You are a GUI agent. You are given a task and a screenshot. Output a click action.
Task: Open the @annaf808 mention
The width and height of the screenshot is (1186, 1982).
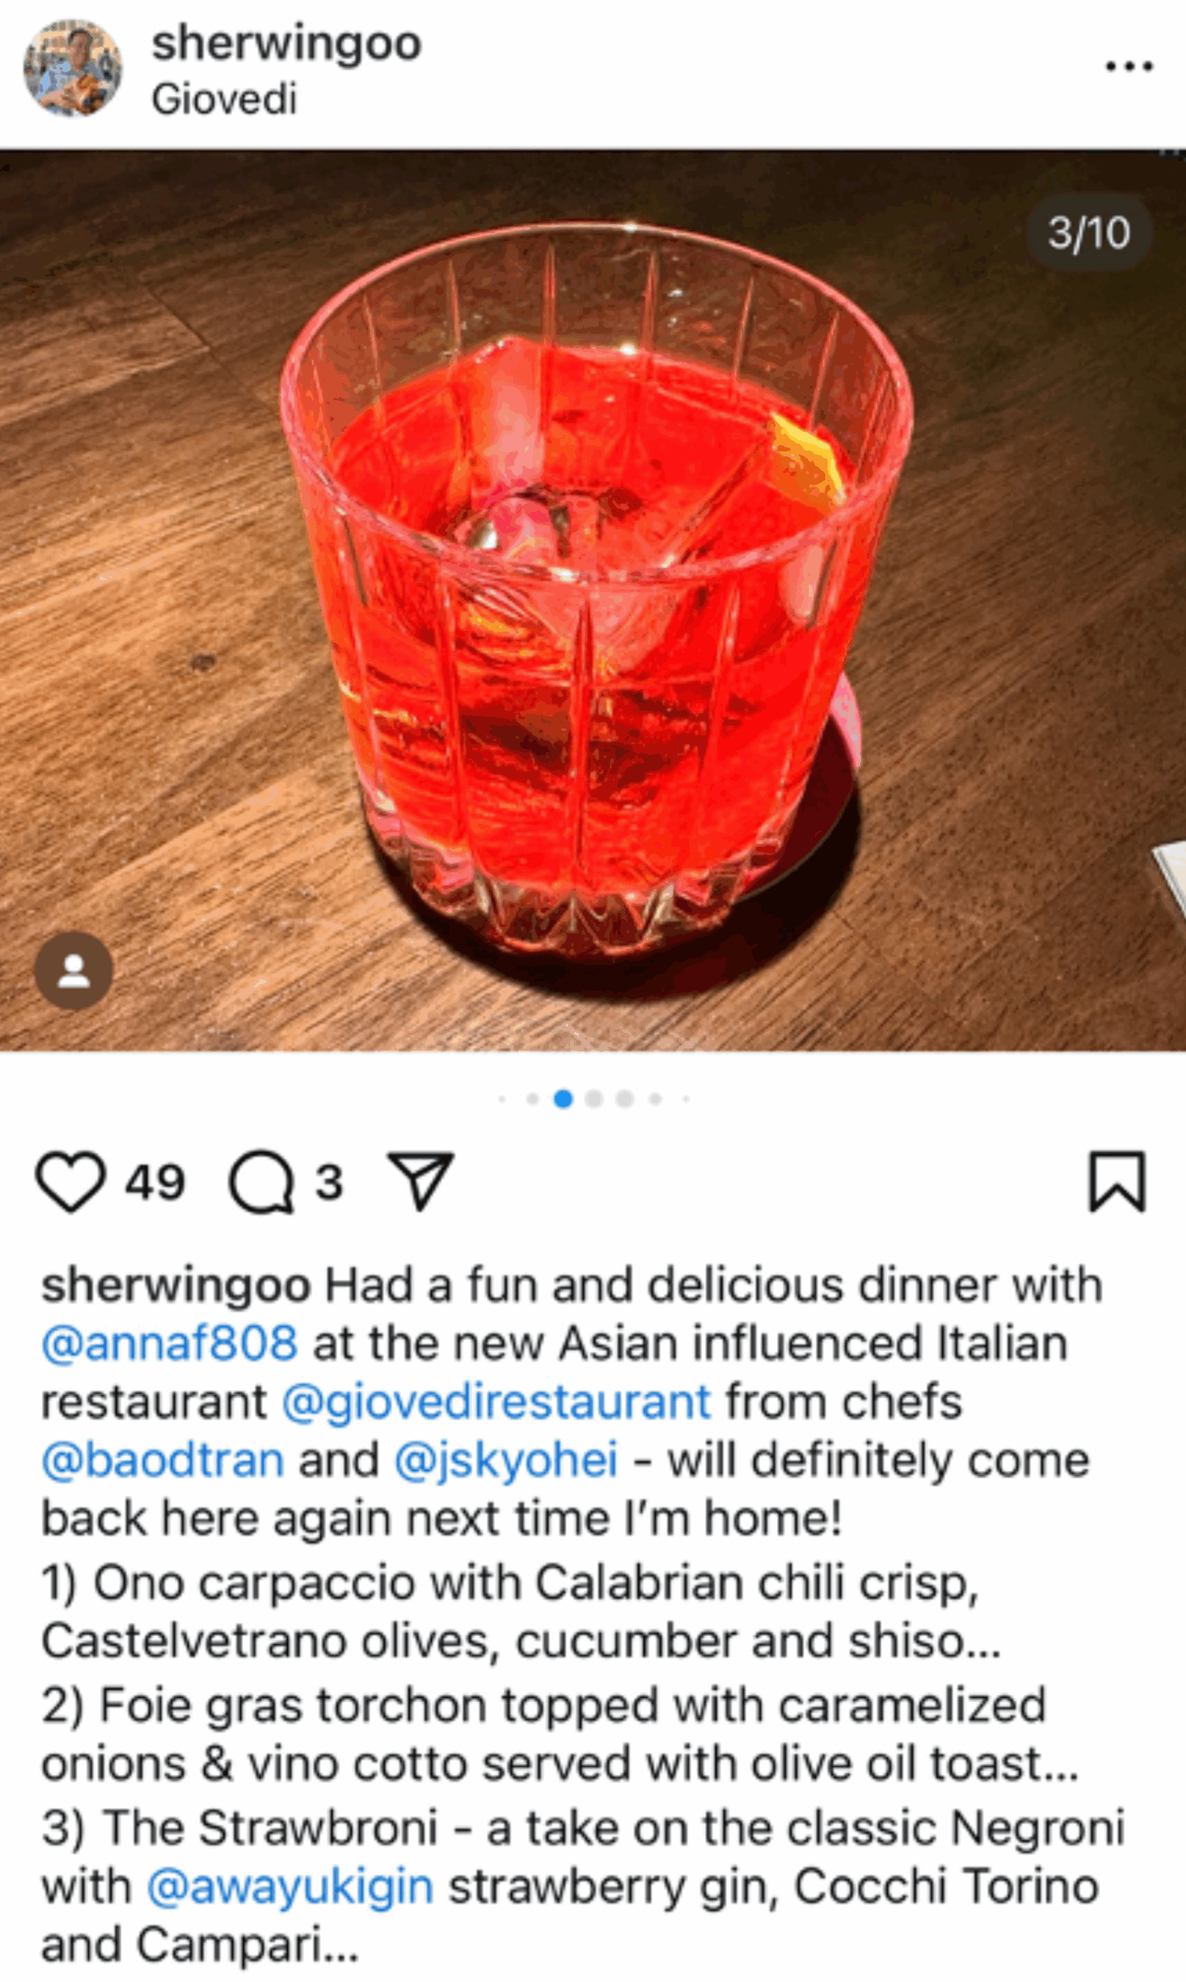coord(170,1343)
